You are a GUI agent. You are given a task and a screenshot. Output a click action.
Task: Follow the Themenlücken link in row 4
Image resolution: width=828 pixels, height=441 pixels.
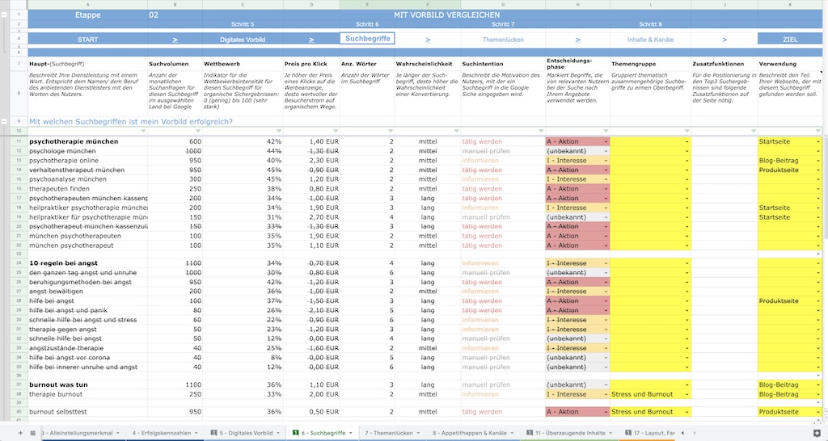(x=503, y=40)
